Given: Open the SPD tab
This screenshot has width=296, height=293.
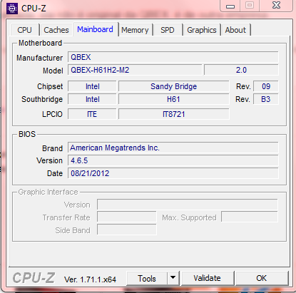Looking at the screenshot, I should pos(168,30).
